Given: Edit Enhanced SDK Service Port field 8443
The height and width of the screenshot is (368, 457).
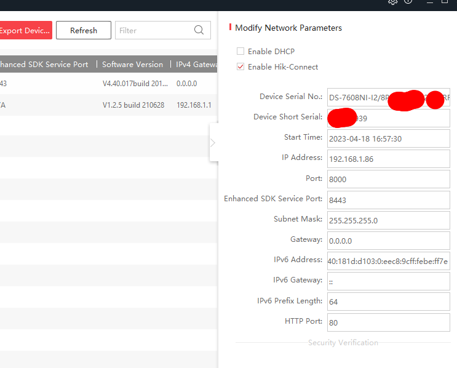Looking at the screenshot, I should pyautogui.click(x=388, y=200).
